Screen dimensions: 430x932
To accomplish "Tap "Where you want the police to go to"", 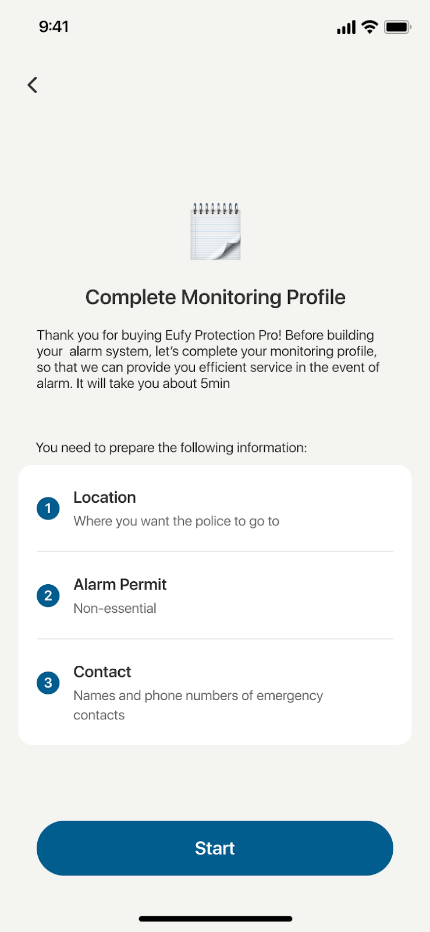I will pyautogui.click(x=176, y=521).
